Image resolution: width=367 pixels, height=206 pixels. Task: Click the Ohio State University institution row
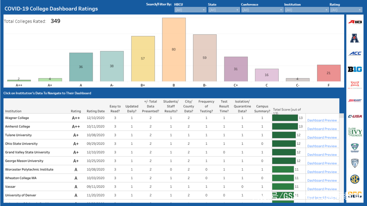[21, 144]
